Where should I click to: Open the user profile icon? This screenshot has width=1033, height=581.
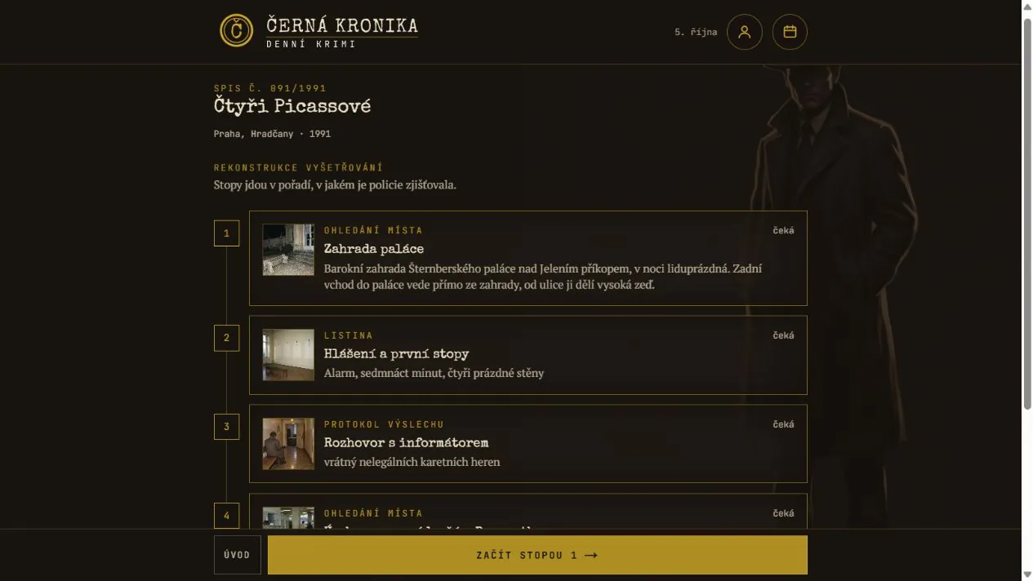pos(745,32)
